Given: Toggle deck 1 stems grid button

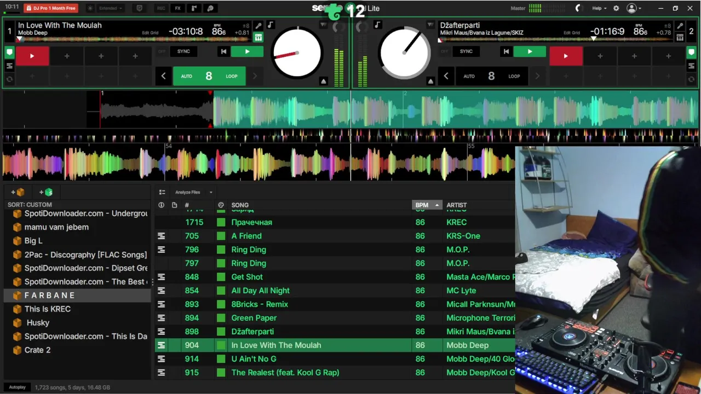Looking at the screenshot, I should (x=258, y=37).
